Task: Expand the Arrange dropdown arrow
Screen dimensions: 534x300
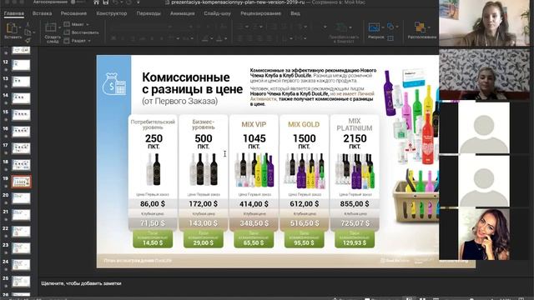Action: click(429, 27)
